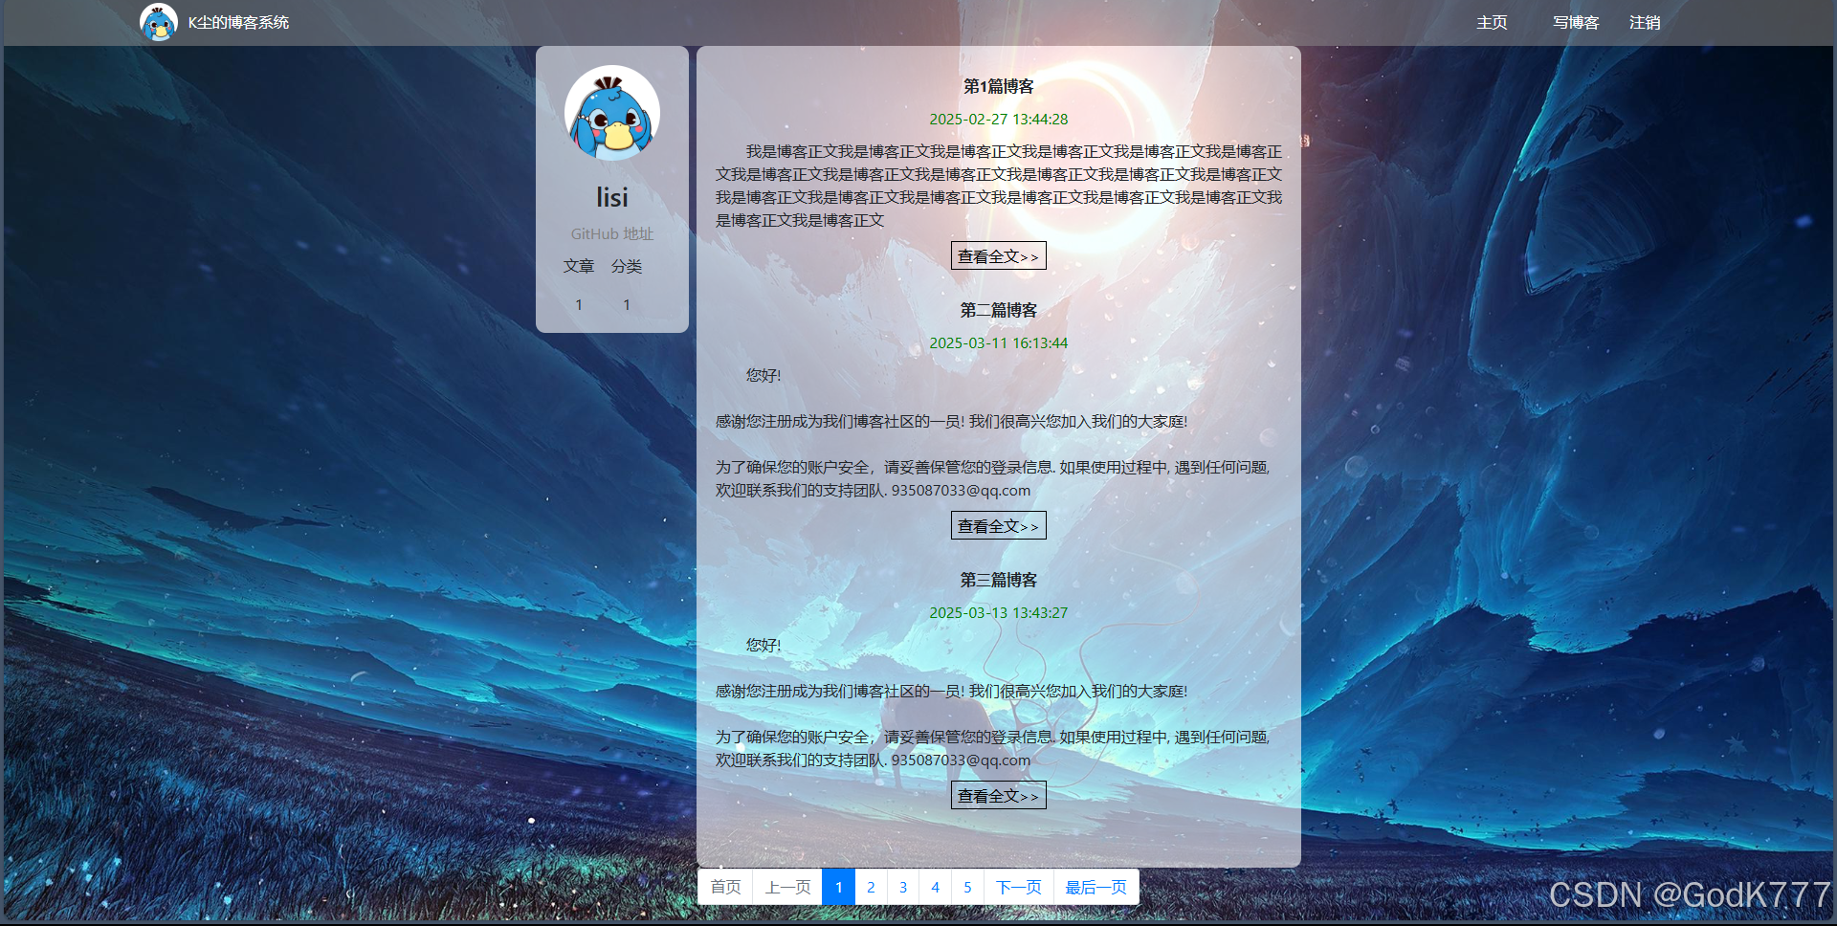
Task: Click the bird logo in the navigation bar
Action: 159,21
